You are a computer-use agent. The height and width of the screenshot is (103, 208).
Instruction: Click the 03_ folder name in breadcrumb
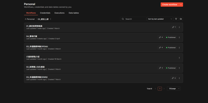(43, 19)
